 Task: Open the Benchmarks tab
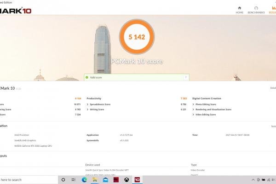pyautogui.click(x=256, y=10)
